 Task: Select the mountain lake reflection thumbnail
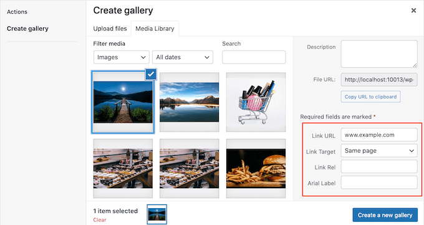click(190, 102)
